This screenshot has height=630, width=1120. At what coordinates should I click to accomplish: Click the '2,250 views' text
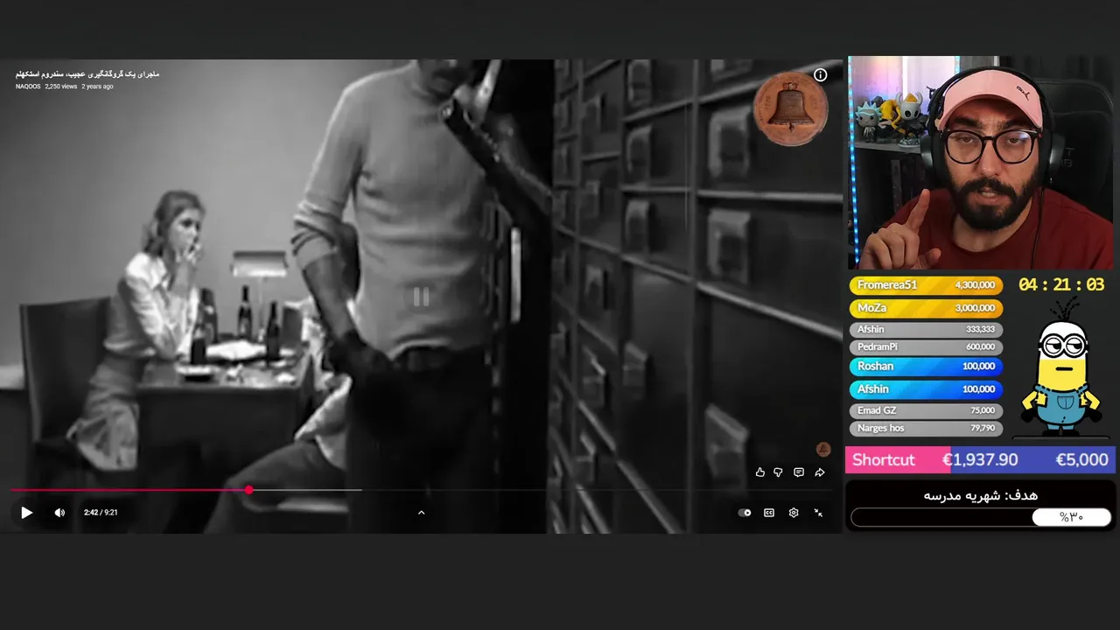click(x=61, y=87)
